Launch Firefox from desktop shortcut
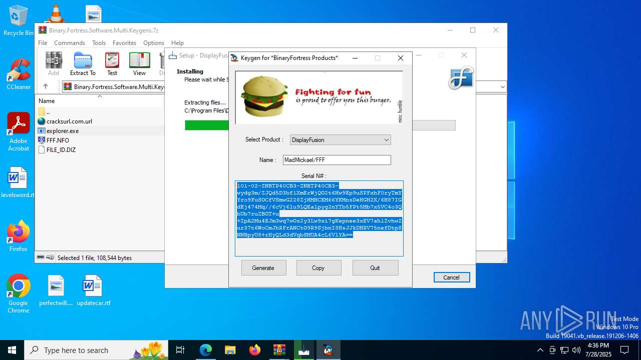The height and width of the screenshot is (360, 641). click(x=19, y=236)
